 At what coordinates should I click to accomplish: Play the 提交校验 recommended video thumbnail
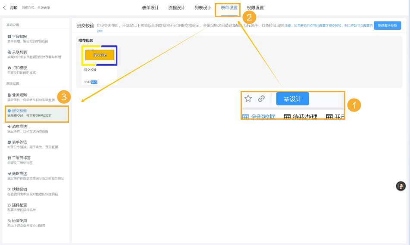click(x=99, y=56)
